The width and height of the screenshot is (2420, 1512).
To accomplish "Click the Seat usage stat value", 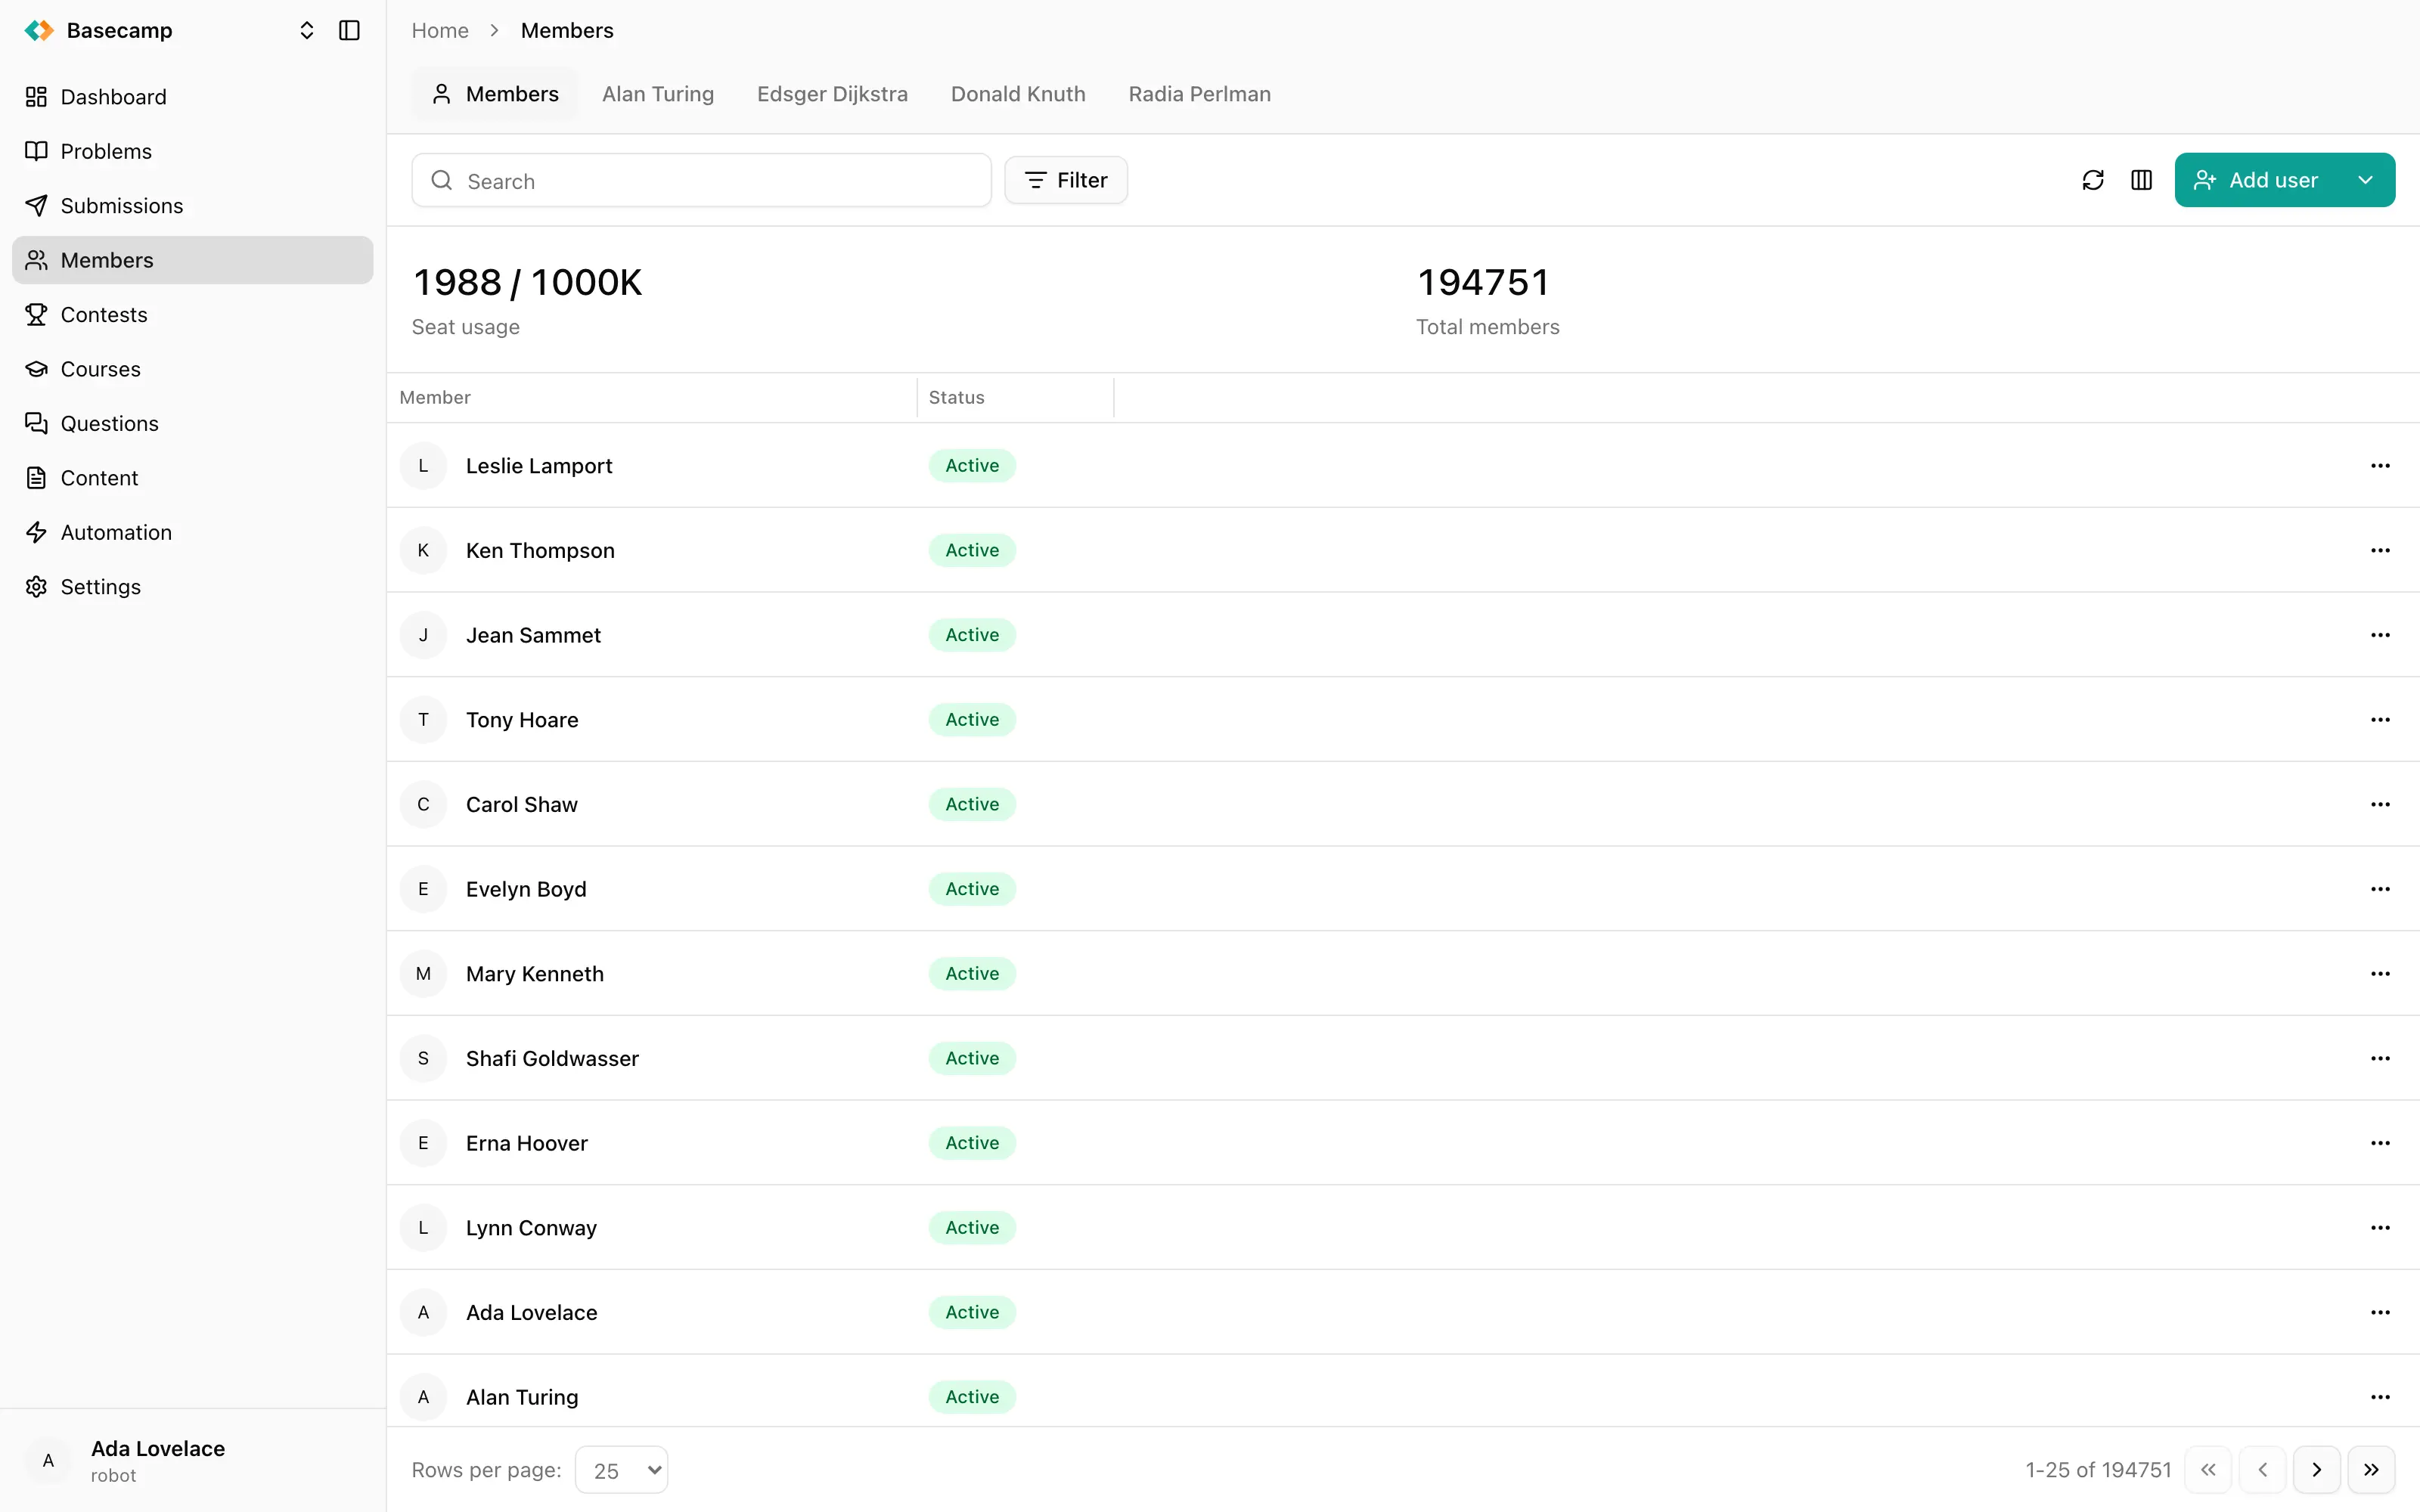I will click(527, 283).
